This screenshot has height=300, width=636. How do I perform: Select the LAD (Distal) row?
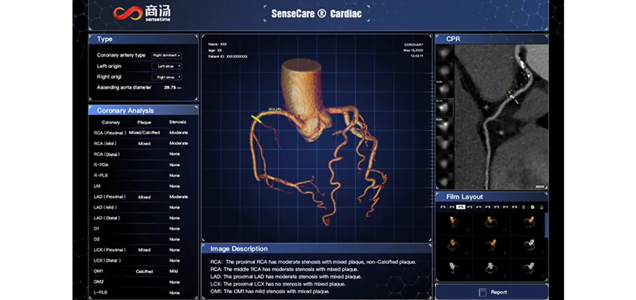(x=143, y=218)
